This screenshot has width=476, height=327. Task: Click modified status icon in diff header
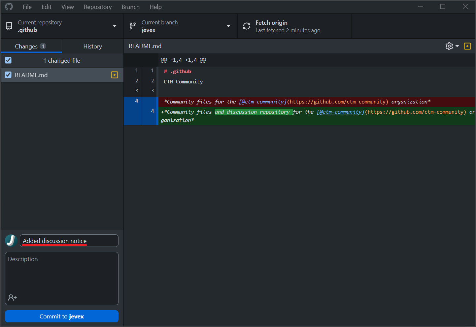coord(467,46)
